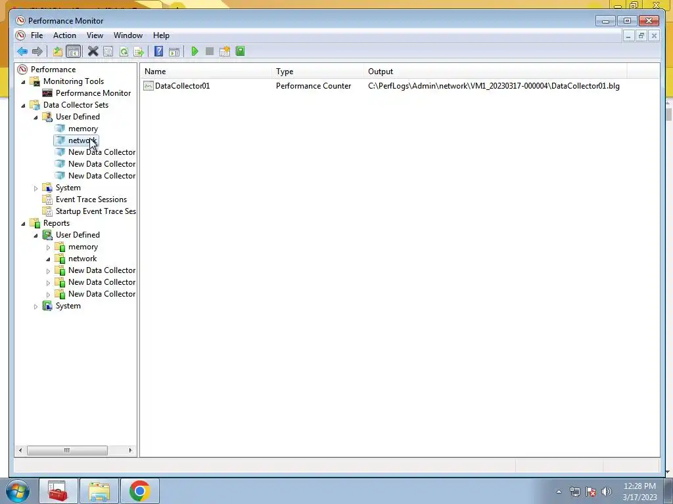
Task: Select first New Data Collector set under Data Collector Sets
Action: click(102, 152)
